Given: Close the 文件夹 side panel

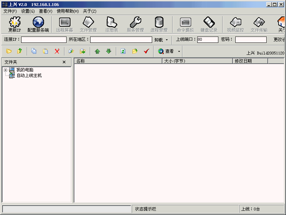Looking at the screenshot, I should (x=64, y=62).
